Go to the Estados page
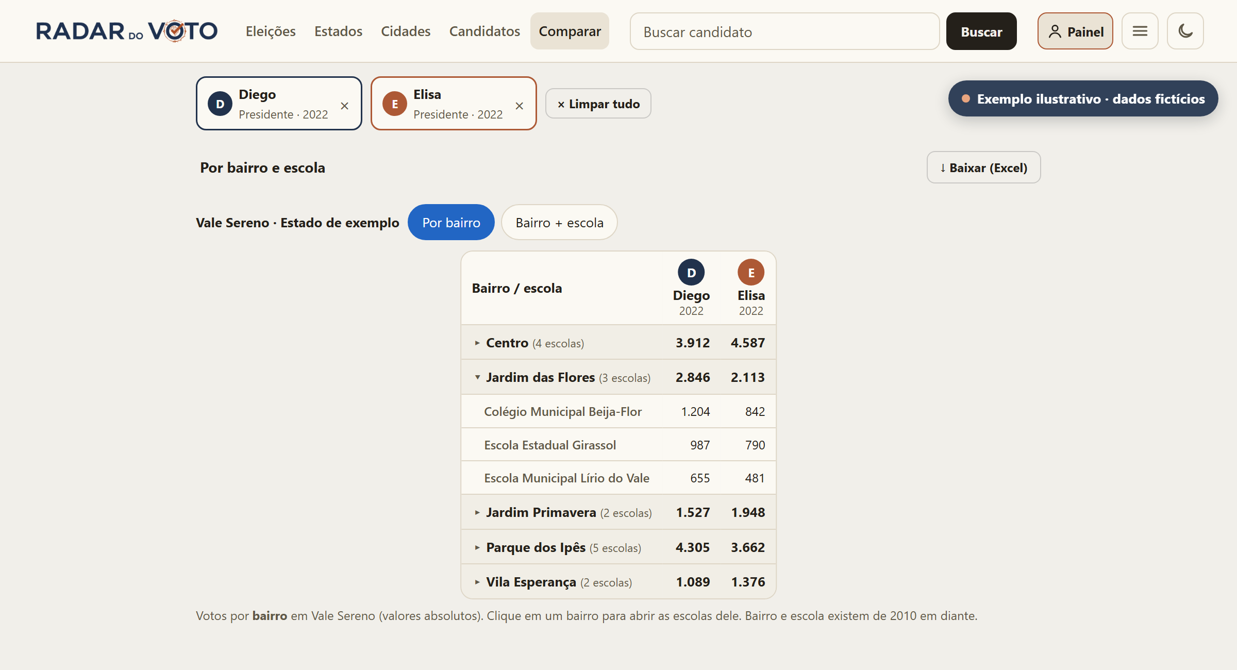This screenshot has height=670, width=1237. pos(339,31)
